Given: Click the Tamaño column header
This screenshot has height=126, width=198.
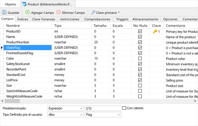Looking at the screenshot, I should 101,26.
